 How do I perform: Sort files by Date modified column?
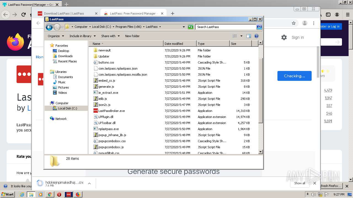pyautogui.click(x=180, y=44)
